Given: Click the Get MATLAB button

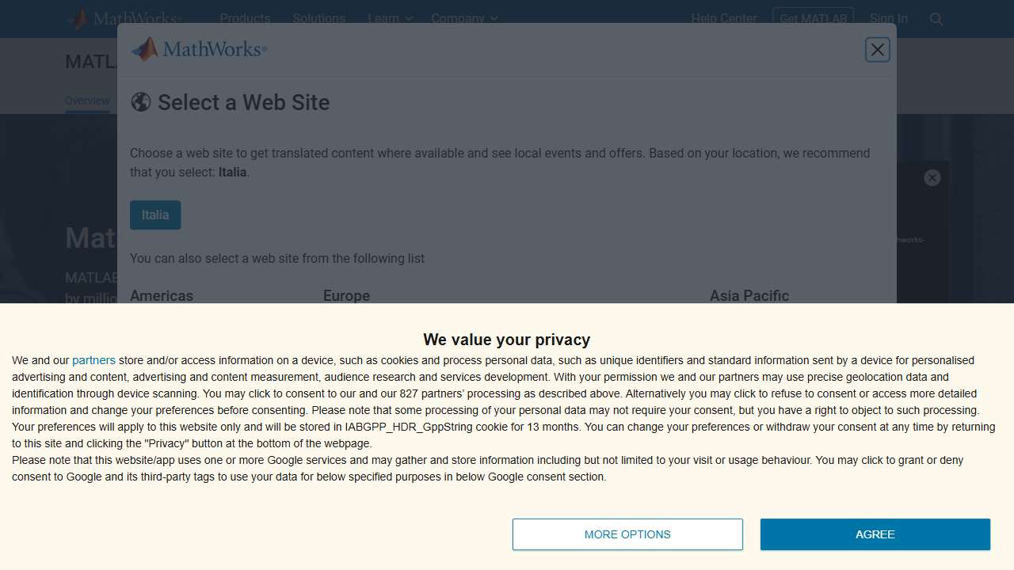Looking at the screenshot, I should 813,19.
